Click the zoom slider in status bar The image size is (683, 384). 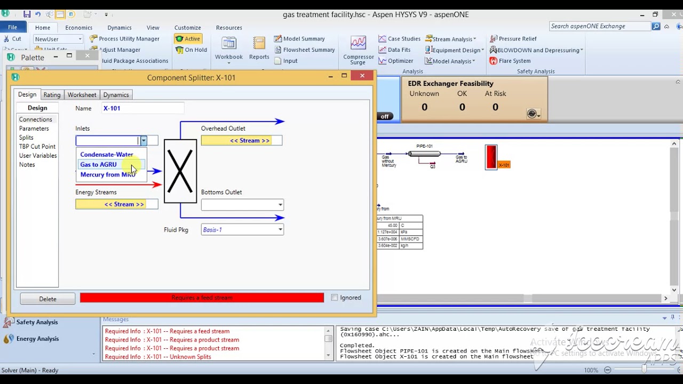click(x=644, y=370)
